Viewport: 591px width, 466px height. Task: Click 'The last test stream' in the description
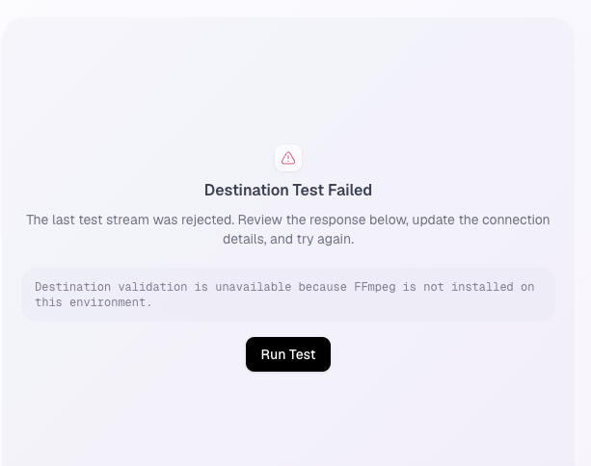(88, 220)
